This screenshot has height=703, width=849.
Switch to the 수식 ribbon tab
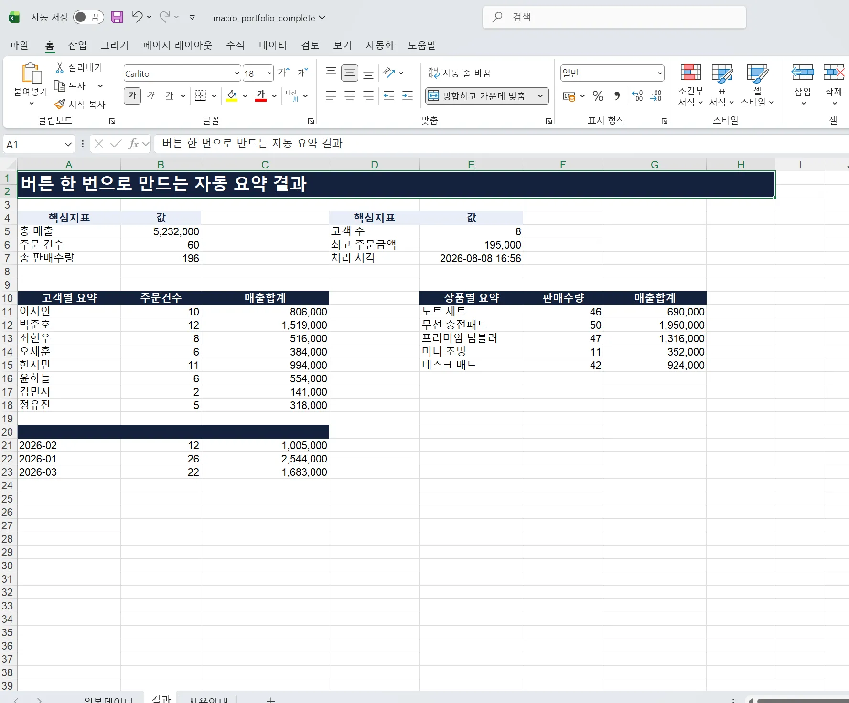coord(236,45)
